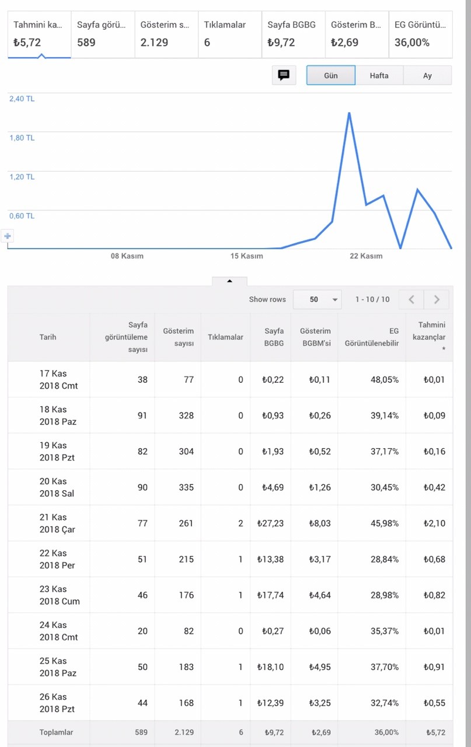Viewport: 471px width, 747px height.
Task: Click the 22 Kasım axis label
Action: [367, 256]
